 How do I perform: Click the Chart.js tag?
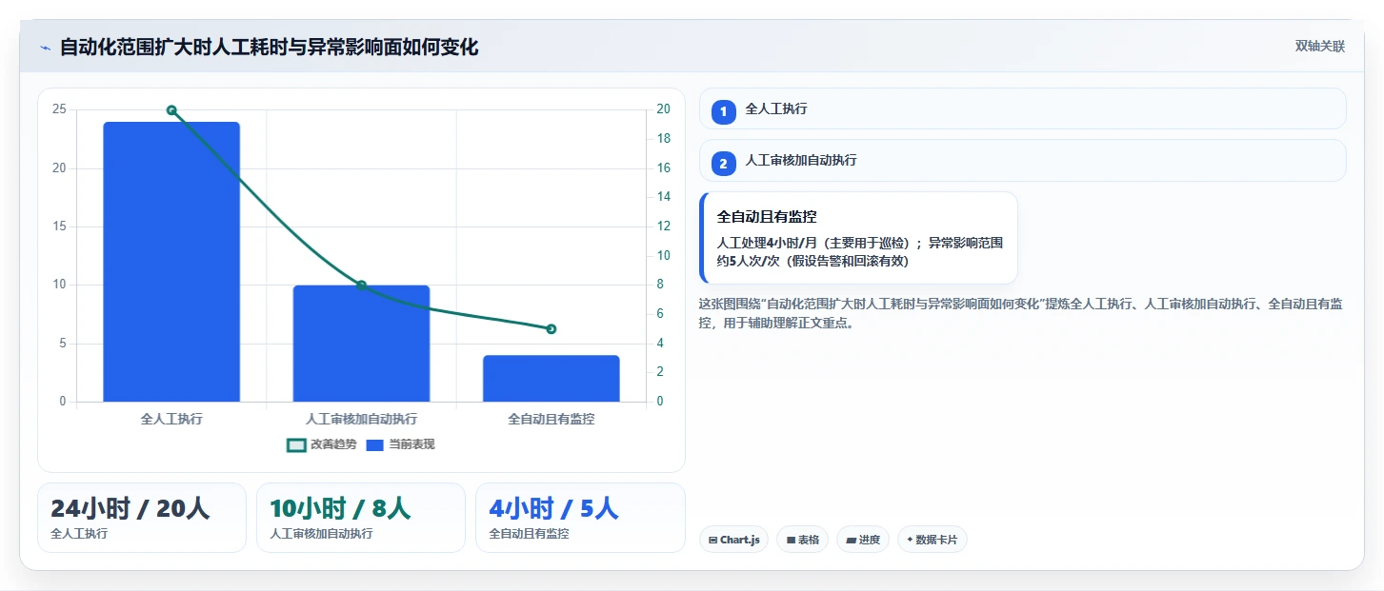(733, 540)
